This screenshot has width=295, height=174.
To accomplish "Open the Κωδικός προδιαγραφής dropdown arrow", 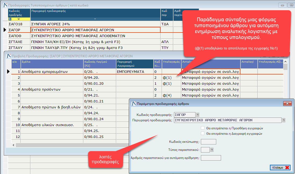I will [198, 115].
